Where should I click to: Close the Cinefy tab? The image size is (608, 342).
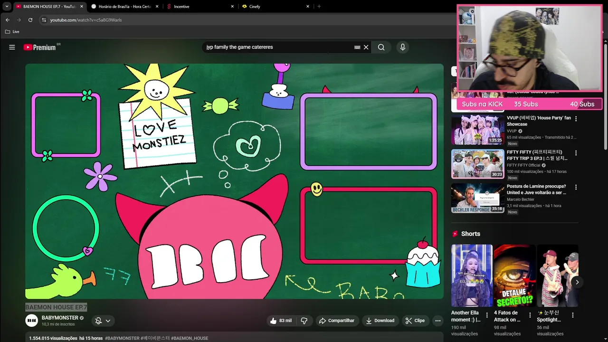308,7
